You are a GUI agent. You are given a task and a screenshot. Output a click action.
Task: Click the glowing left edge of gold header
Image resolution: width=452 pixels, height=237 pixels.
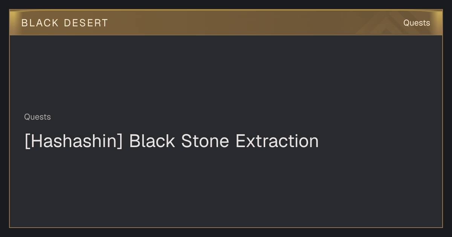pos(12,23)
